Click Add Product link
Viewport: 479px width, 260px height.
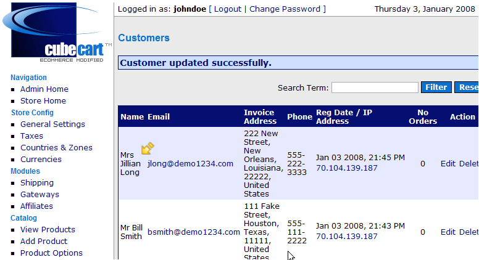pos(43,242)
